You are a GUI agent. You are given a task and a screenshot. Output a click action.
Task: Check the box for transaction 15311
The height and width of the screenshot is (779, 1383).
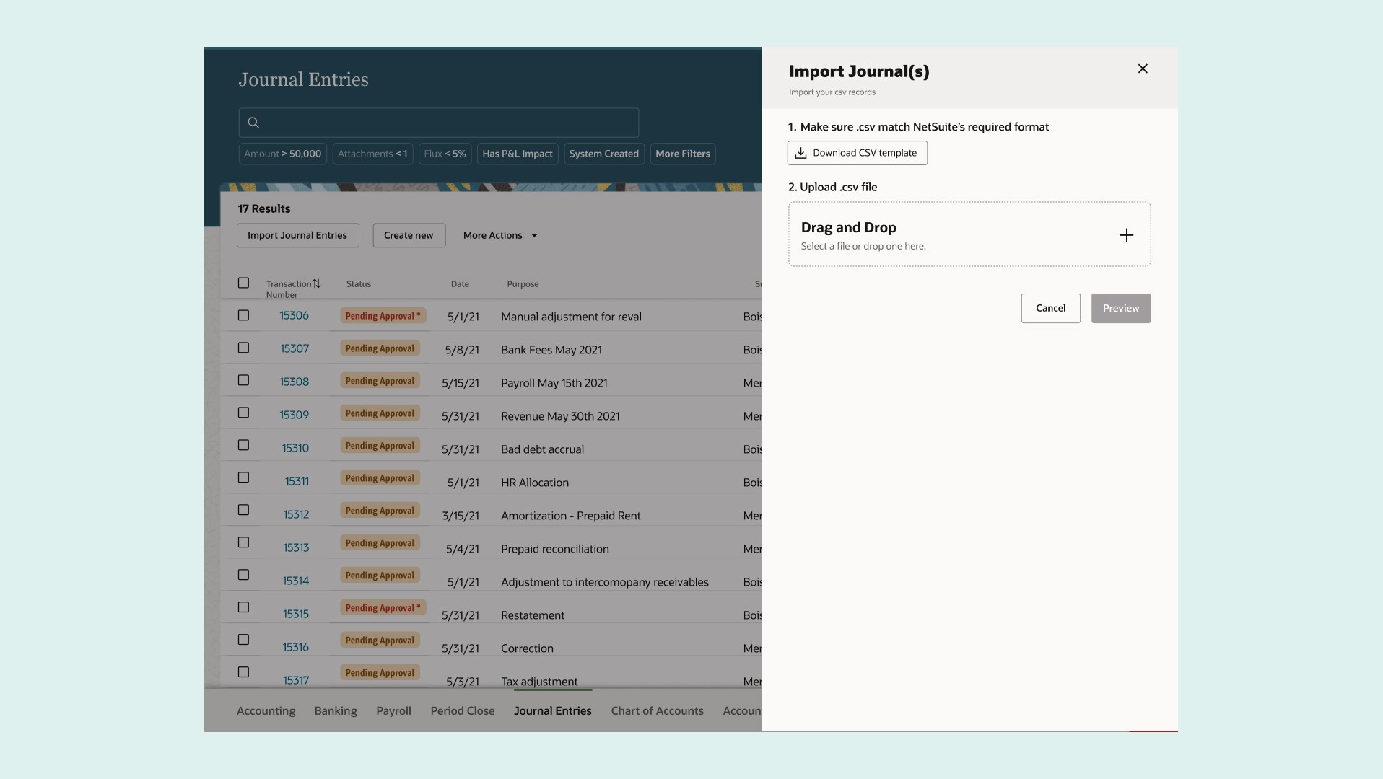[243, 477]
